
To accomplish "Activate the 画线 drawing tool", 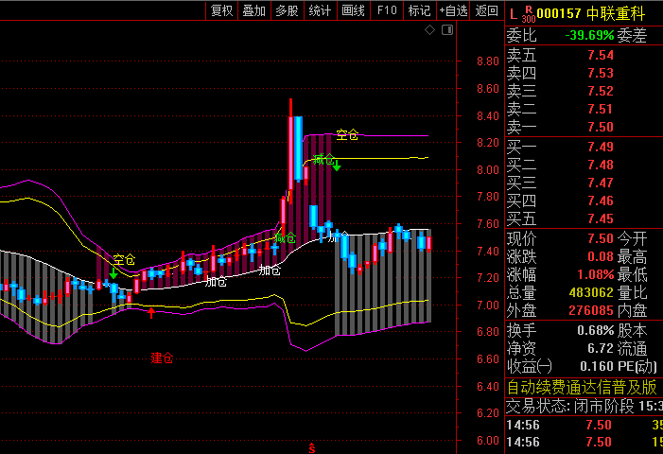I will coord(354,10).
